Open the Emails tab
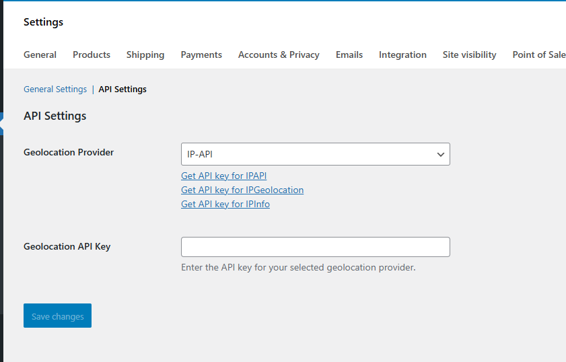Image resolution: width=566 pixels, height=362 pixels. point(349,55)
